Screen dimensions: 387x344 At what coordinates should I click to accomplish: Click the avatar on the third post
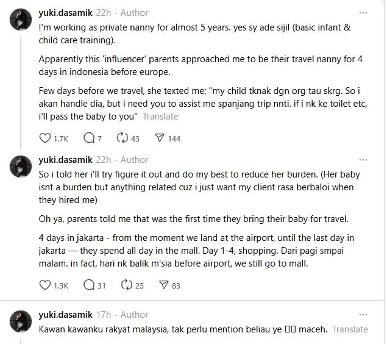pos(21,323)
